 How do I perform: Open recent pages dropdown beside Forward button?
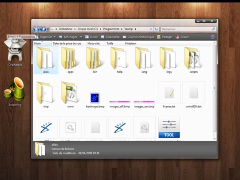tap(48, 29)
